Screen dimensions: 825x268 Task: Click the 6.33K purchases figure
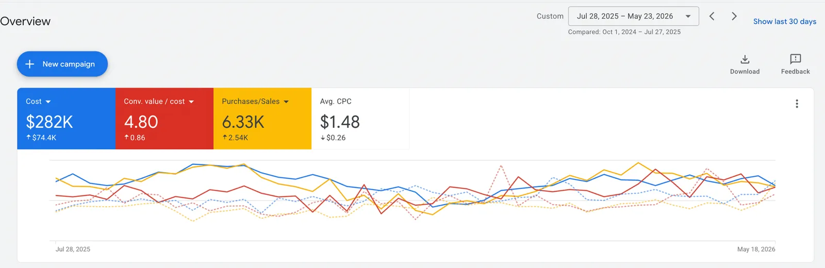click(243, 122)
